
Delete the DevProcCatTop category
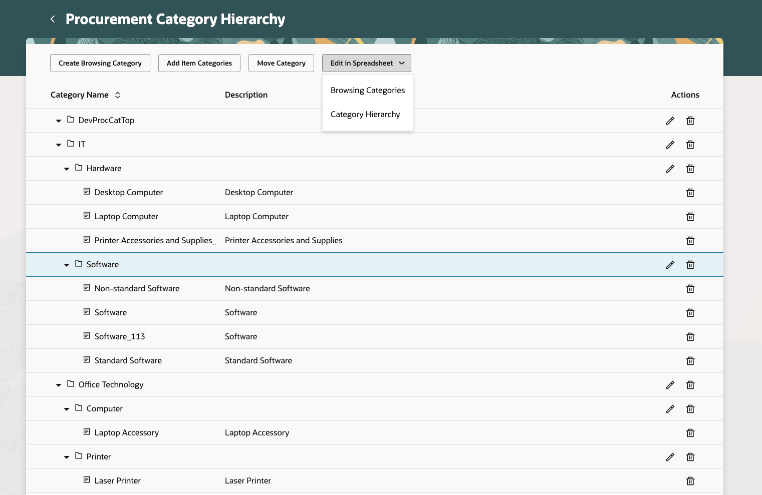[x=690, y=121]
